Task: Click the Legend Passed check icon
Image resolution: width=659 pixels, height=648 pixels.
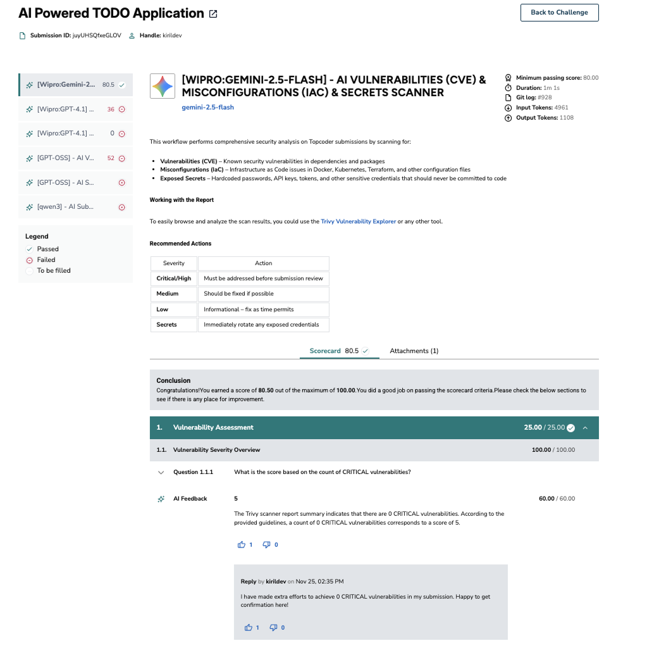Action: (30, 249)
